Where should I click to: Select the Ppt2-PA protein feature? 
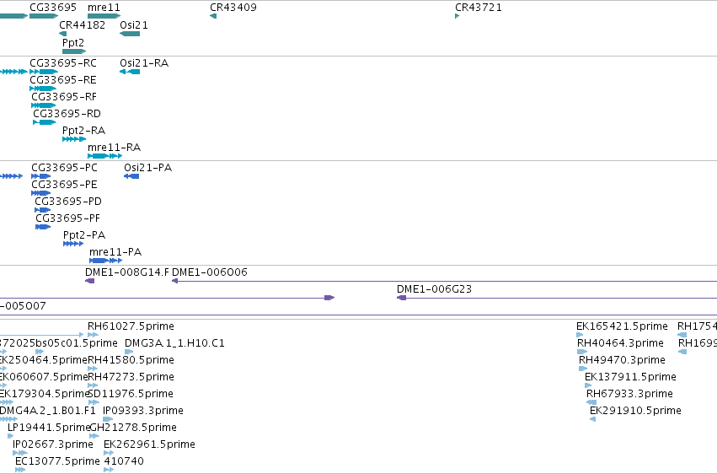pos(73,244)
